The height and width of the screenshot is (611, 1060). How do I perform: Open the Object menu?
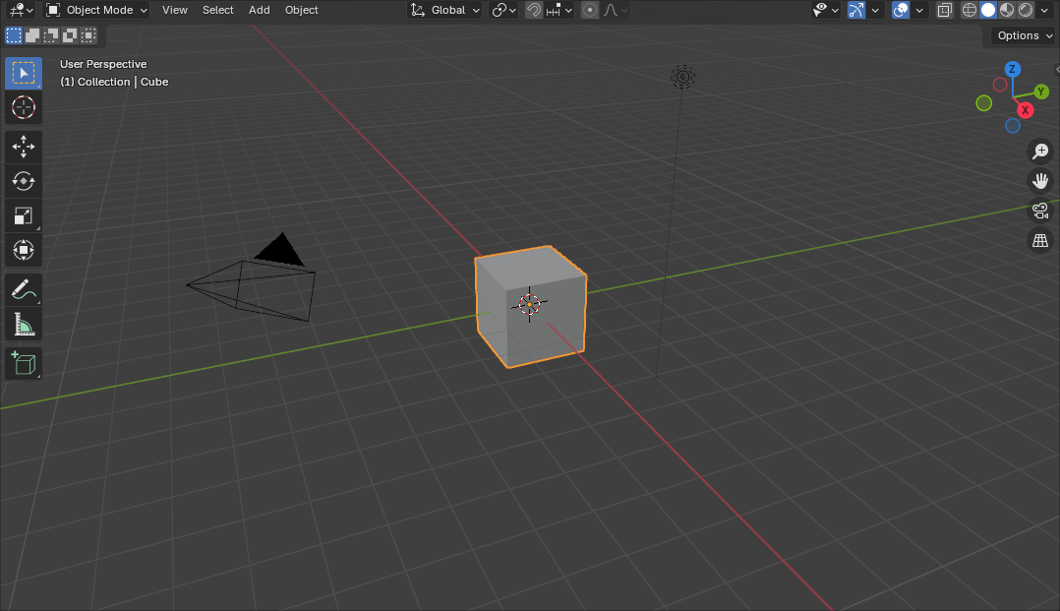point(302,10)
